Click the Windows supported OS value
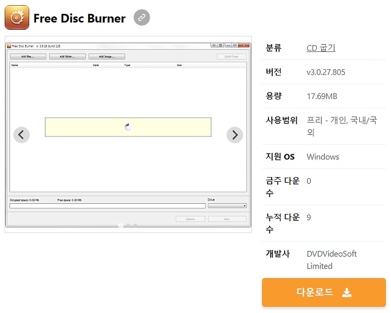This screenshot has width=391, height=313. (x=323, y=157)
